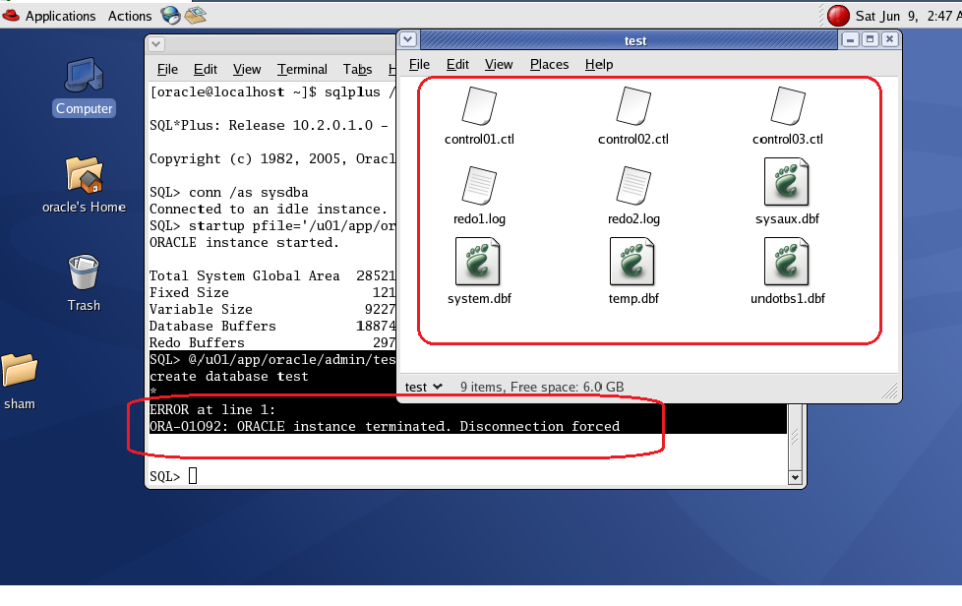This screenshot has width=962, height=606.
Task: Open the test window title menu button
Action: (x=409, y=39)
